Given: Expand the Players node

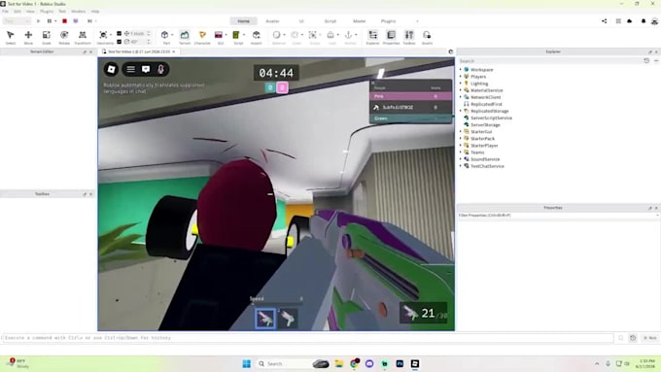Looking at the screenshot, I should click(461, 77).
